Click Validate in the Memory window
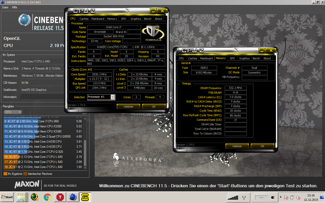325x203 pixels. pyautogui.click(x=237, y=146)
